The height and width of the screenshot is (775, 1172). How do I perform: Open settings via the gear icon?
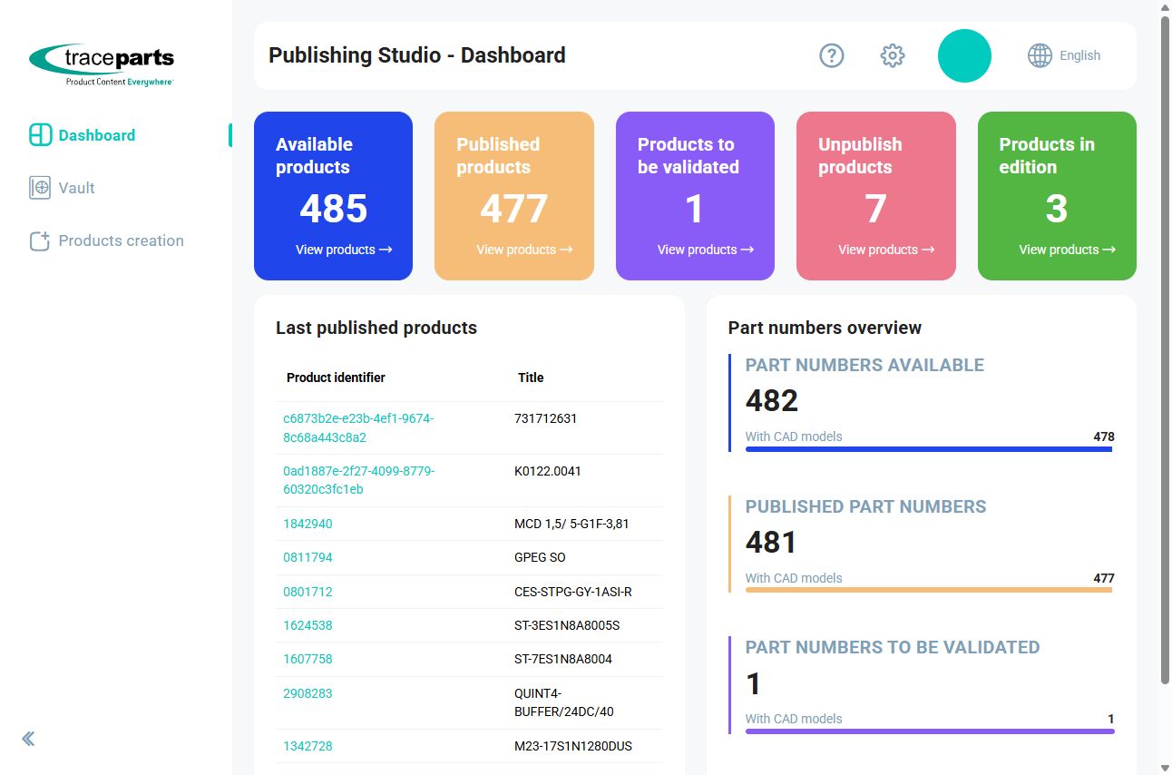[x=893, y=55]
